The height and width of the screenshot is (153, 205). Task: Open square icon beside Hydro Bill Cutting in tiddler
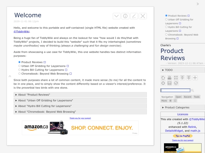66,70
